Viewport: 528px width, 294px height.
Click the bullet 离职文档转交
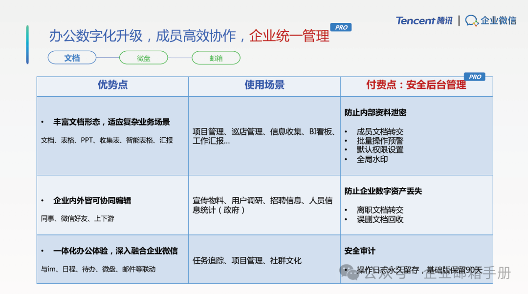[380, 210]
